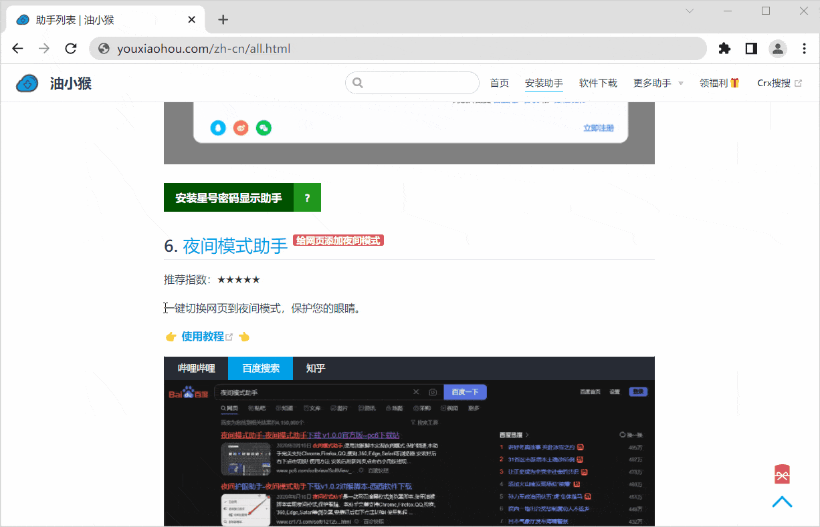This screenshot has width=820, height=527.
Task: Reload the page with the refresh icon
Action: 71,49
